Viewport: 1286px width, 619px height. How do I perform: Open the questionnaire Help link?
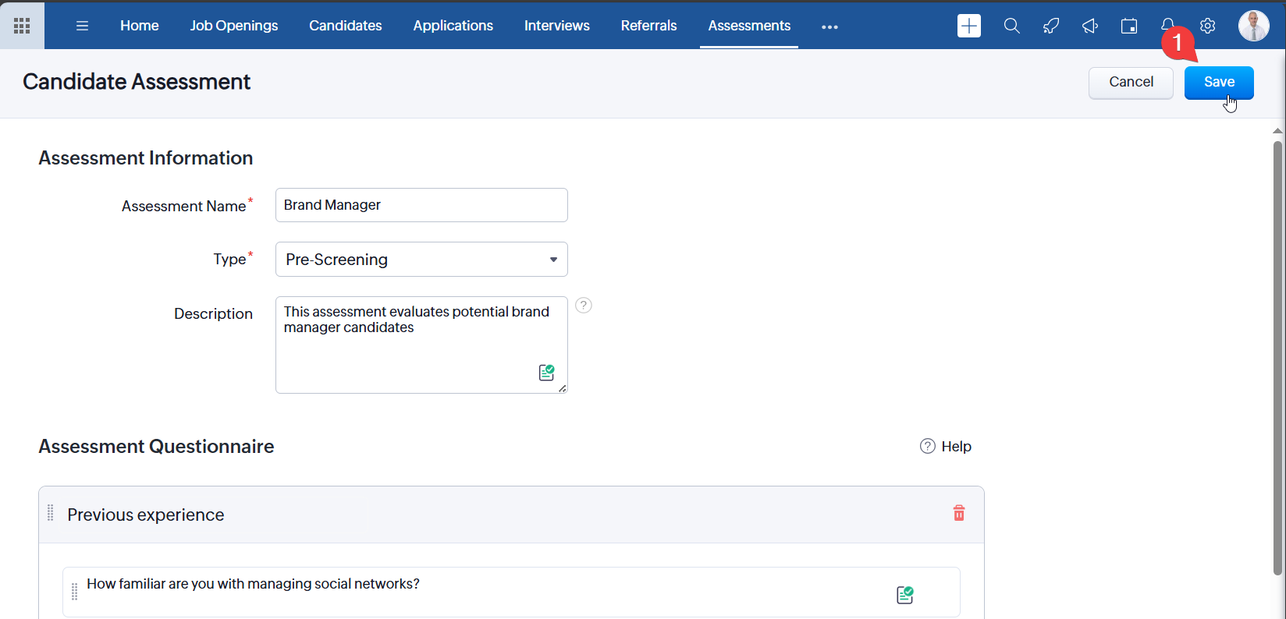pos(946,447)
